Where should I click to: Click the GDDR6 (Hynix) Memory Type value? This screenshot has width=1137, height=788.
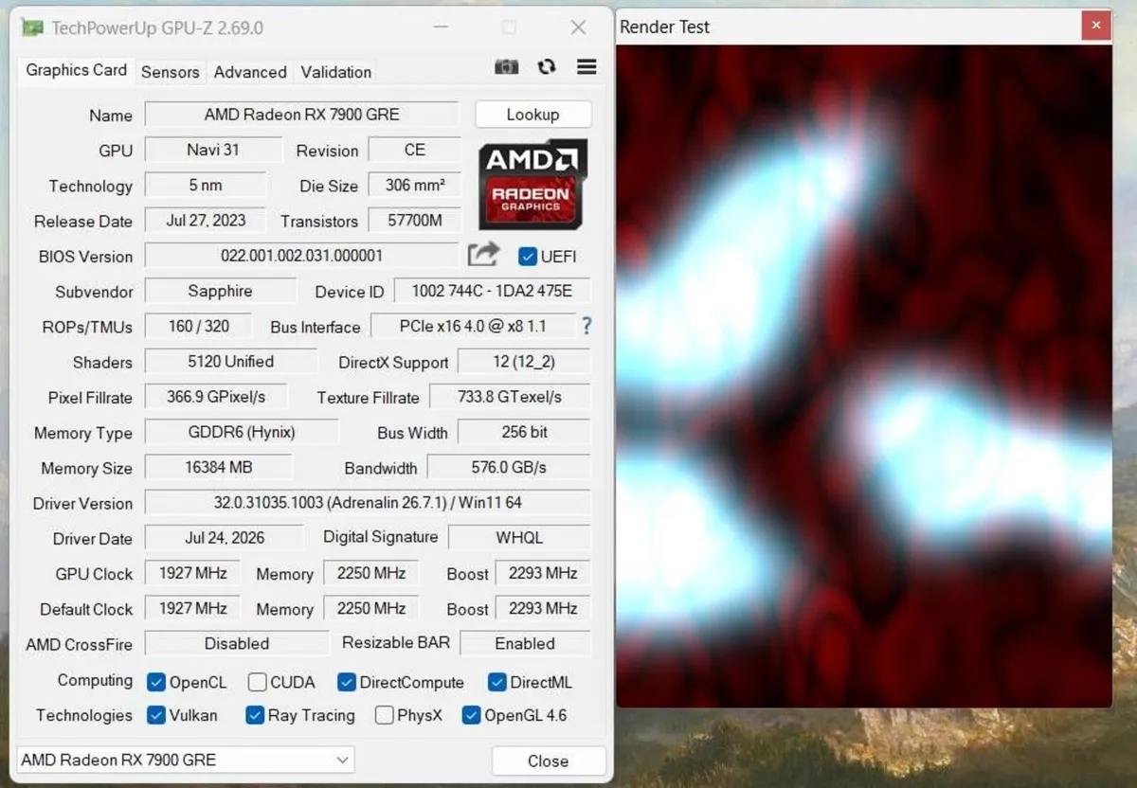point(241,432)
